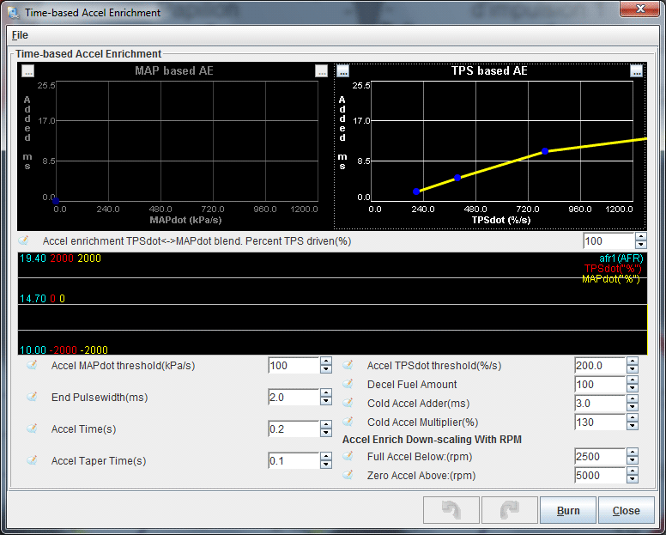Click the Zero Accel Above rpm field
Screen dimensions: 666x535
click(x=599, y=476)
